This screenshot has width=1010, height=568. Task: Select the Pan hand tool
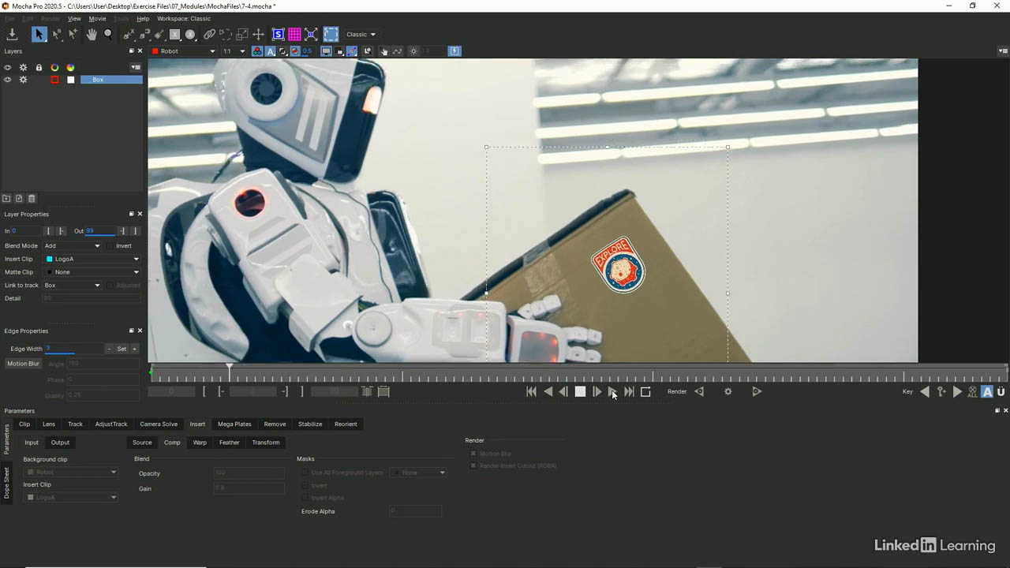92,35
